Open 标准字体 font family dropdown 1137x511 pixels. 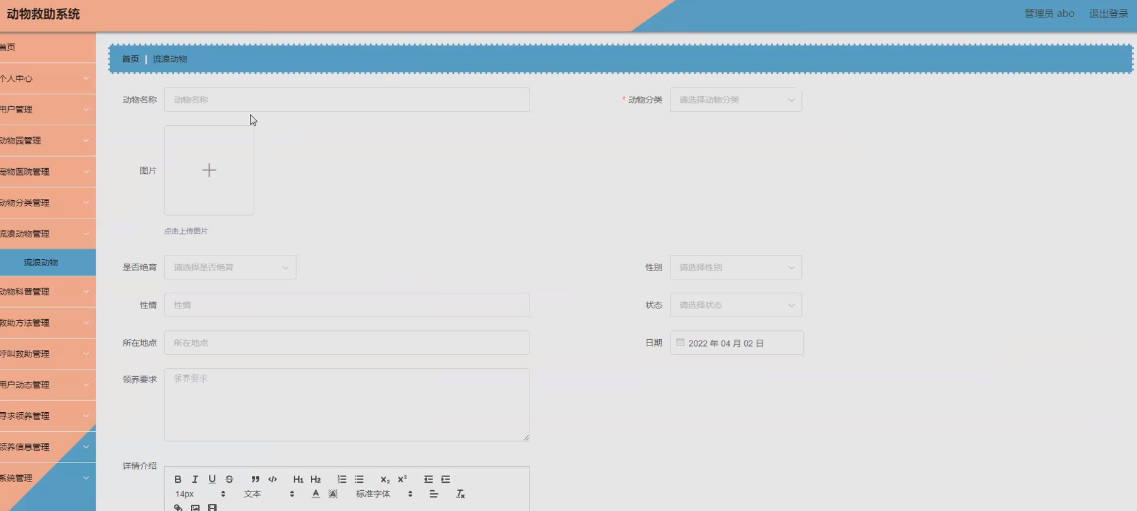384,494
